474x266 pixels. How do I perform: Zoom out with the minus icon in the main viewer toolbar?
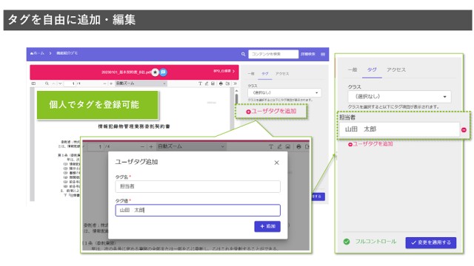coord(104,83)
